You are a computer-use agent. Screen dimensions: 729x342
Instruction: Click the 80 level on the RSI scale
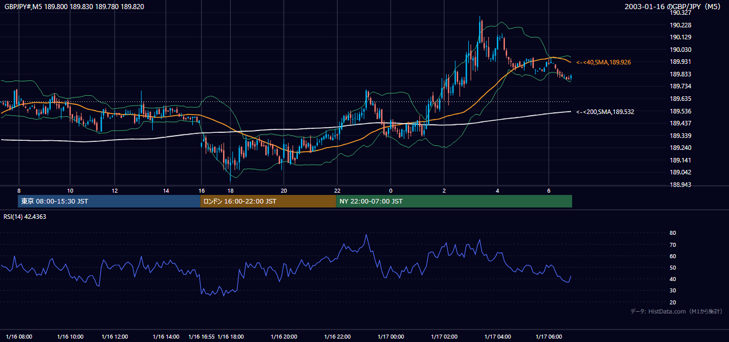click(673, 233)
